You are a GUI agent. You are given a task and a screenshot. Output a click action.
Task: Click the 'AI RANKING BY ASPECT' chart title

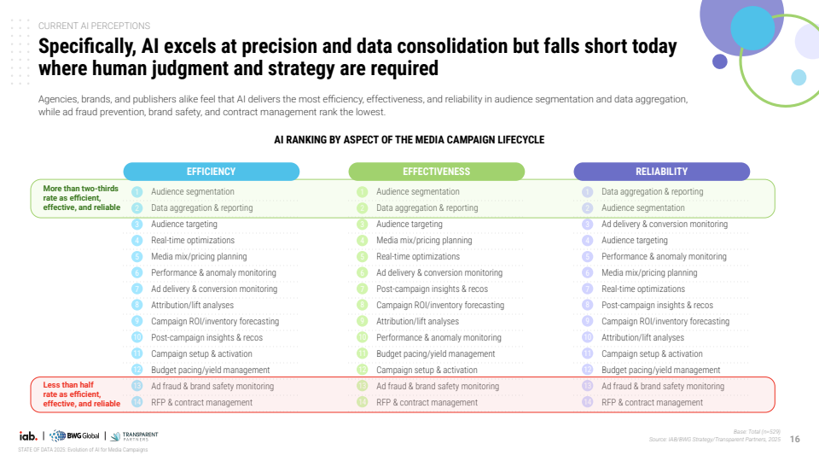(x=409, y=140)
